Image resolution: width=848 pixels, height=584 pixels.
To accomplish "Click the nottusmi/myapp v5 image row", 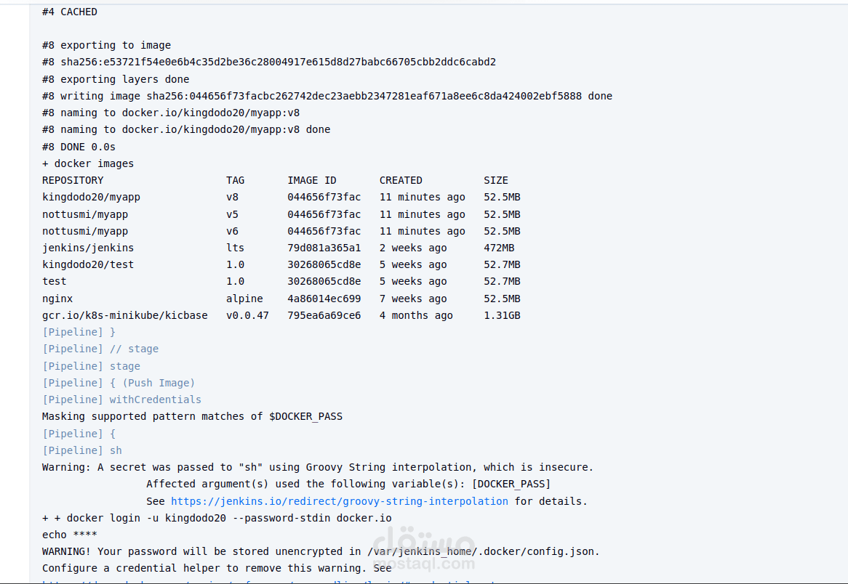I will tap(281, 214).
